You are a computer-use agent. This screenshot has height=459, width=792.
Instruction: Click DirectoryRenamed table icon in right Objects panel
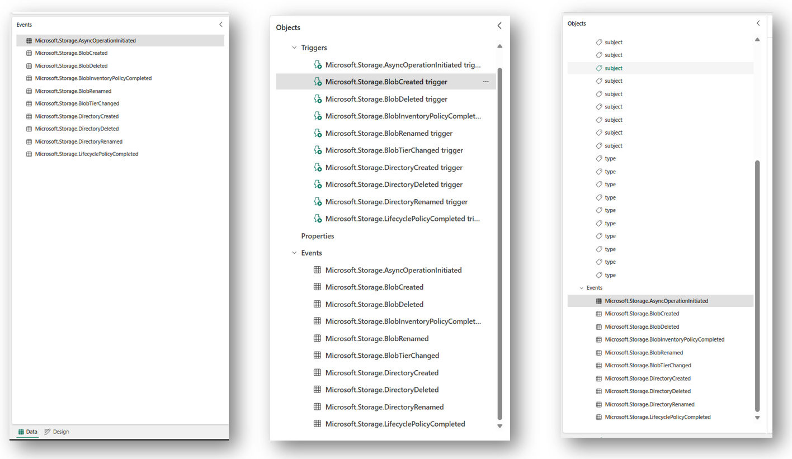599,404
